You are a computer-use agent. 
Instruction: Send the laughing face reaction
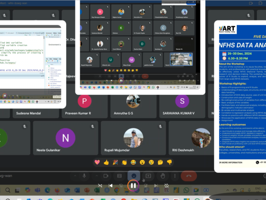coord(133,162)
